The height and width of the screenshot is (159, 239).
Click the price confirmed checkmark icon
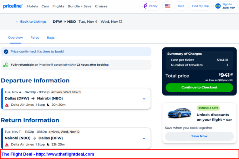click(x=6, y=51)
